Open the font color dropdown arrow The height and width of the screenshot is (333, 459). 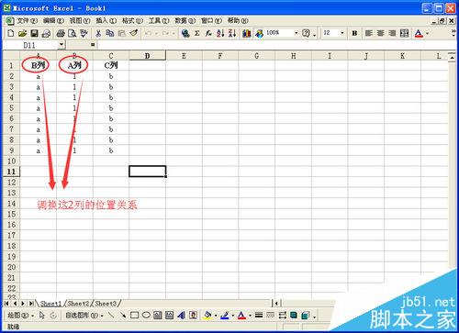point(427,33)
